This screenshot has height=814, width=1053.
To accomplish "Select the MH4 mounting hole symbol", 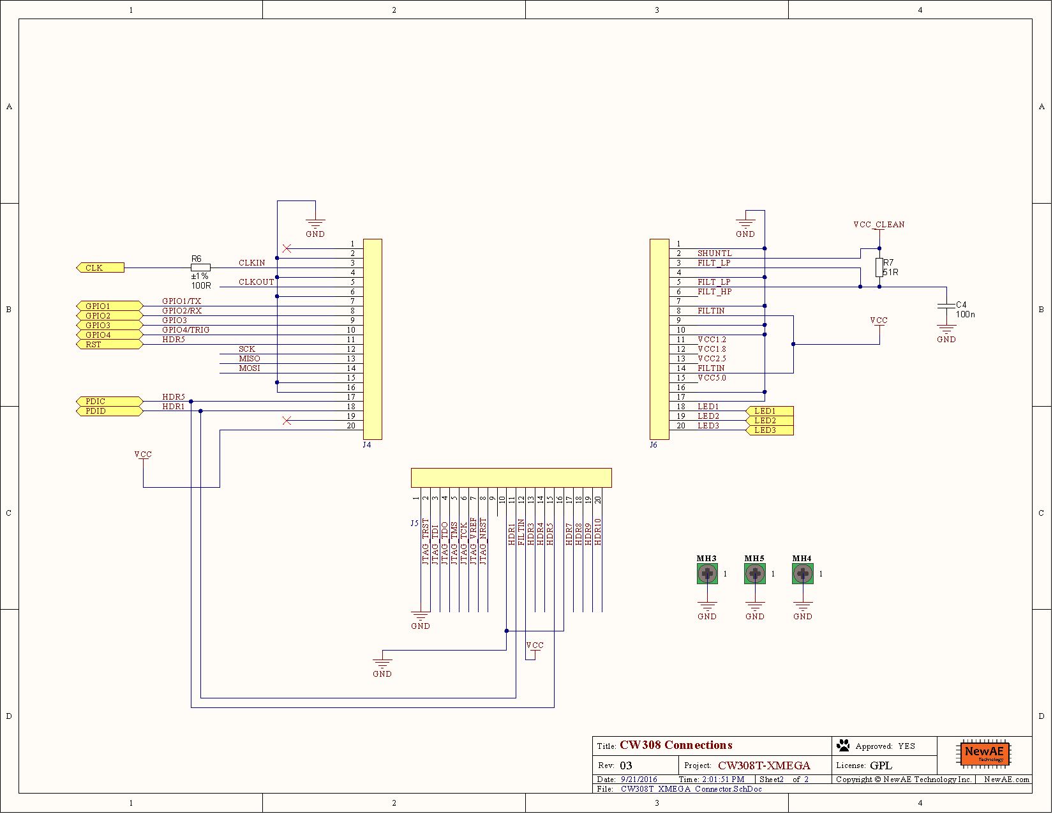I will (x=803, y=574).
